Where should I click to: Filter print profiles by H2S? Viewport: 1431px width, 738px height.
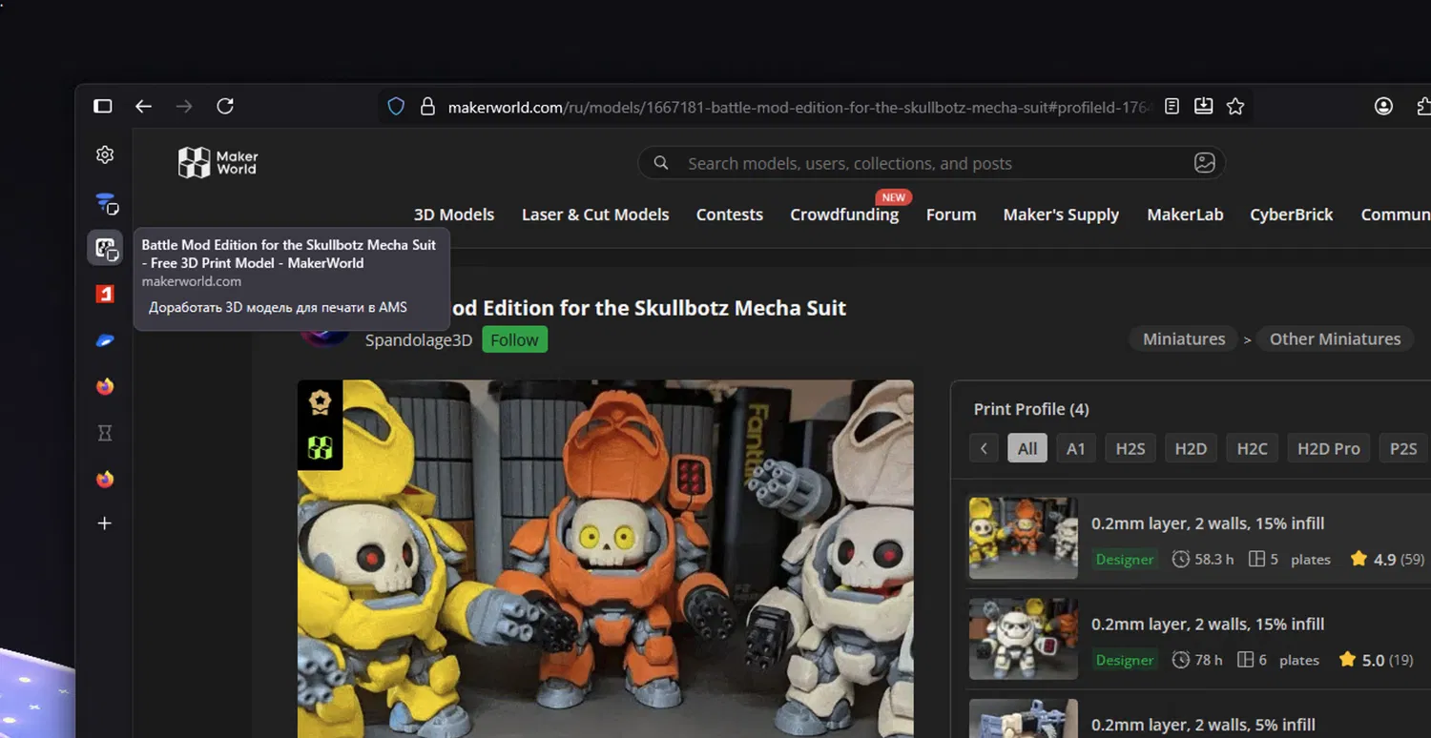tap(1130, 448)
